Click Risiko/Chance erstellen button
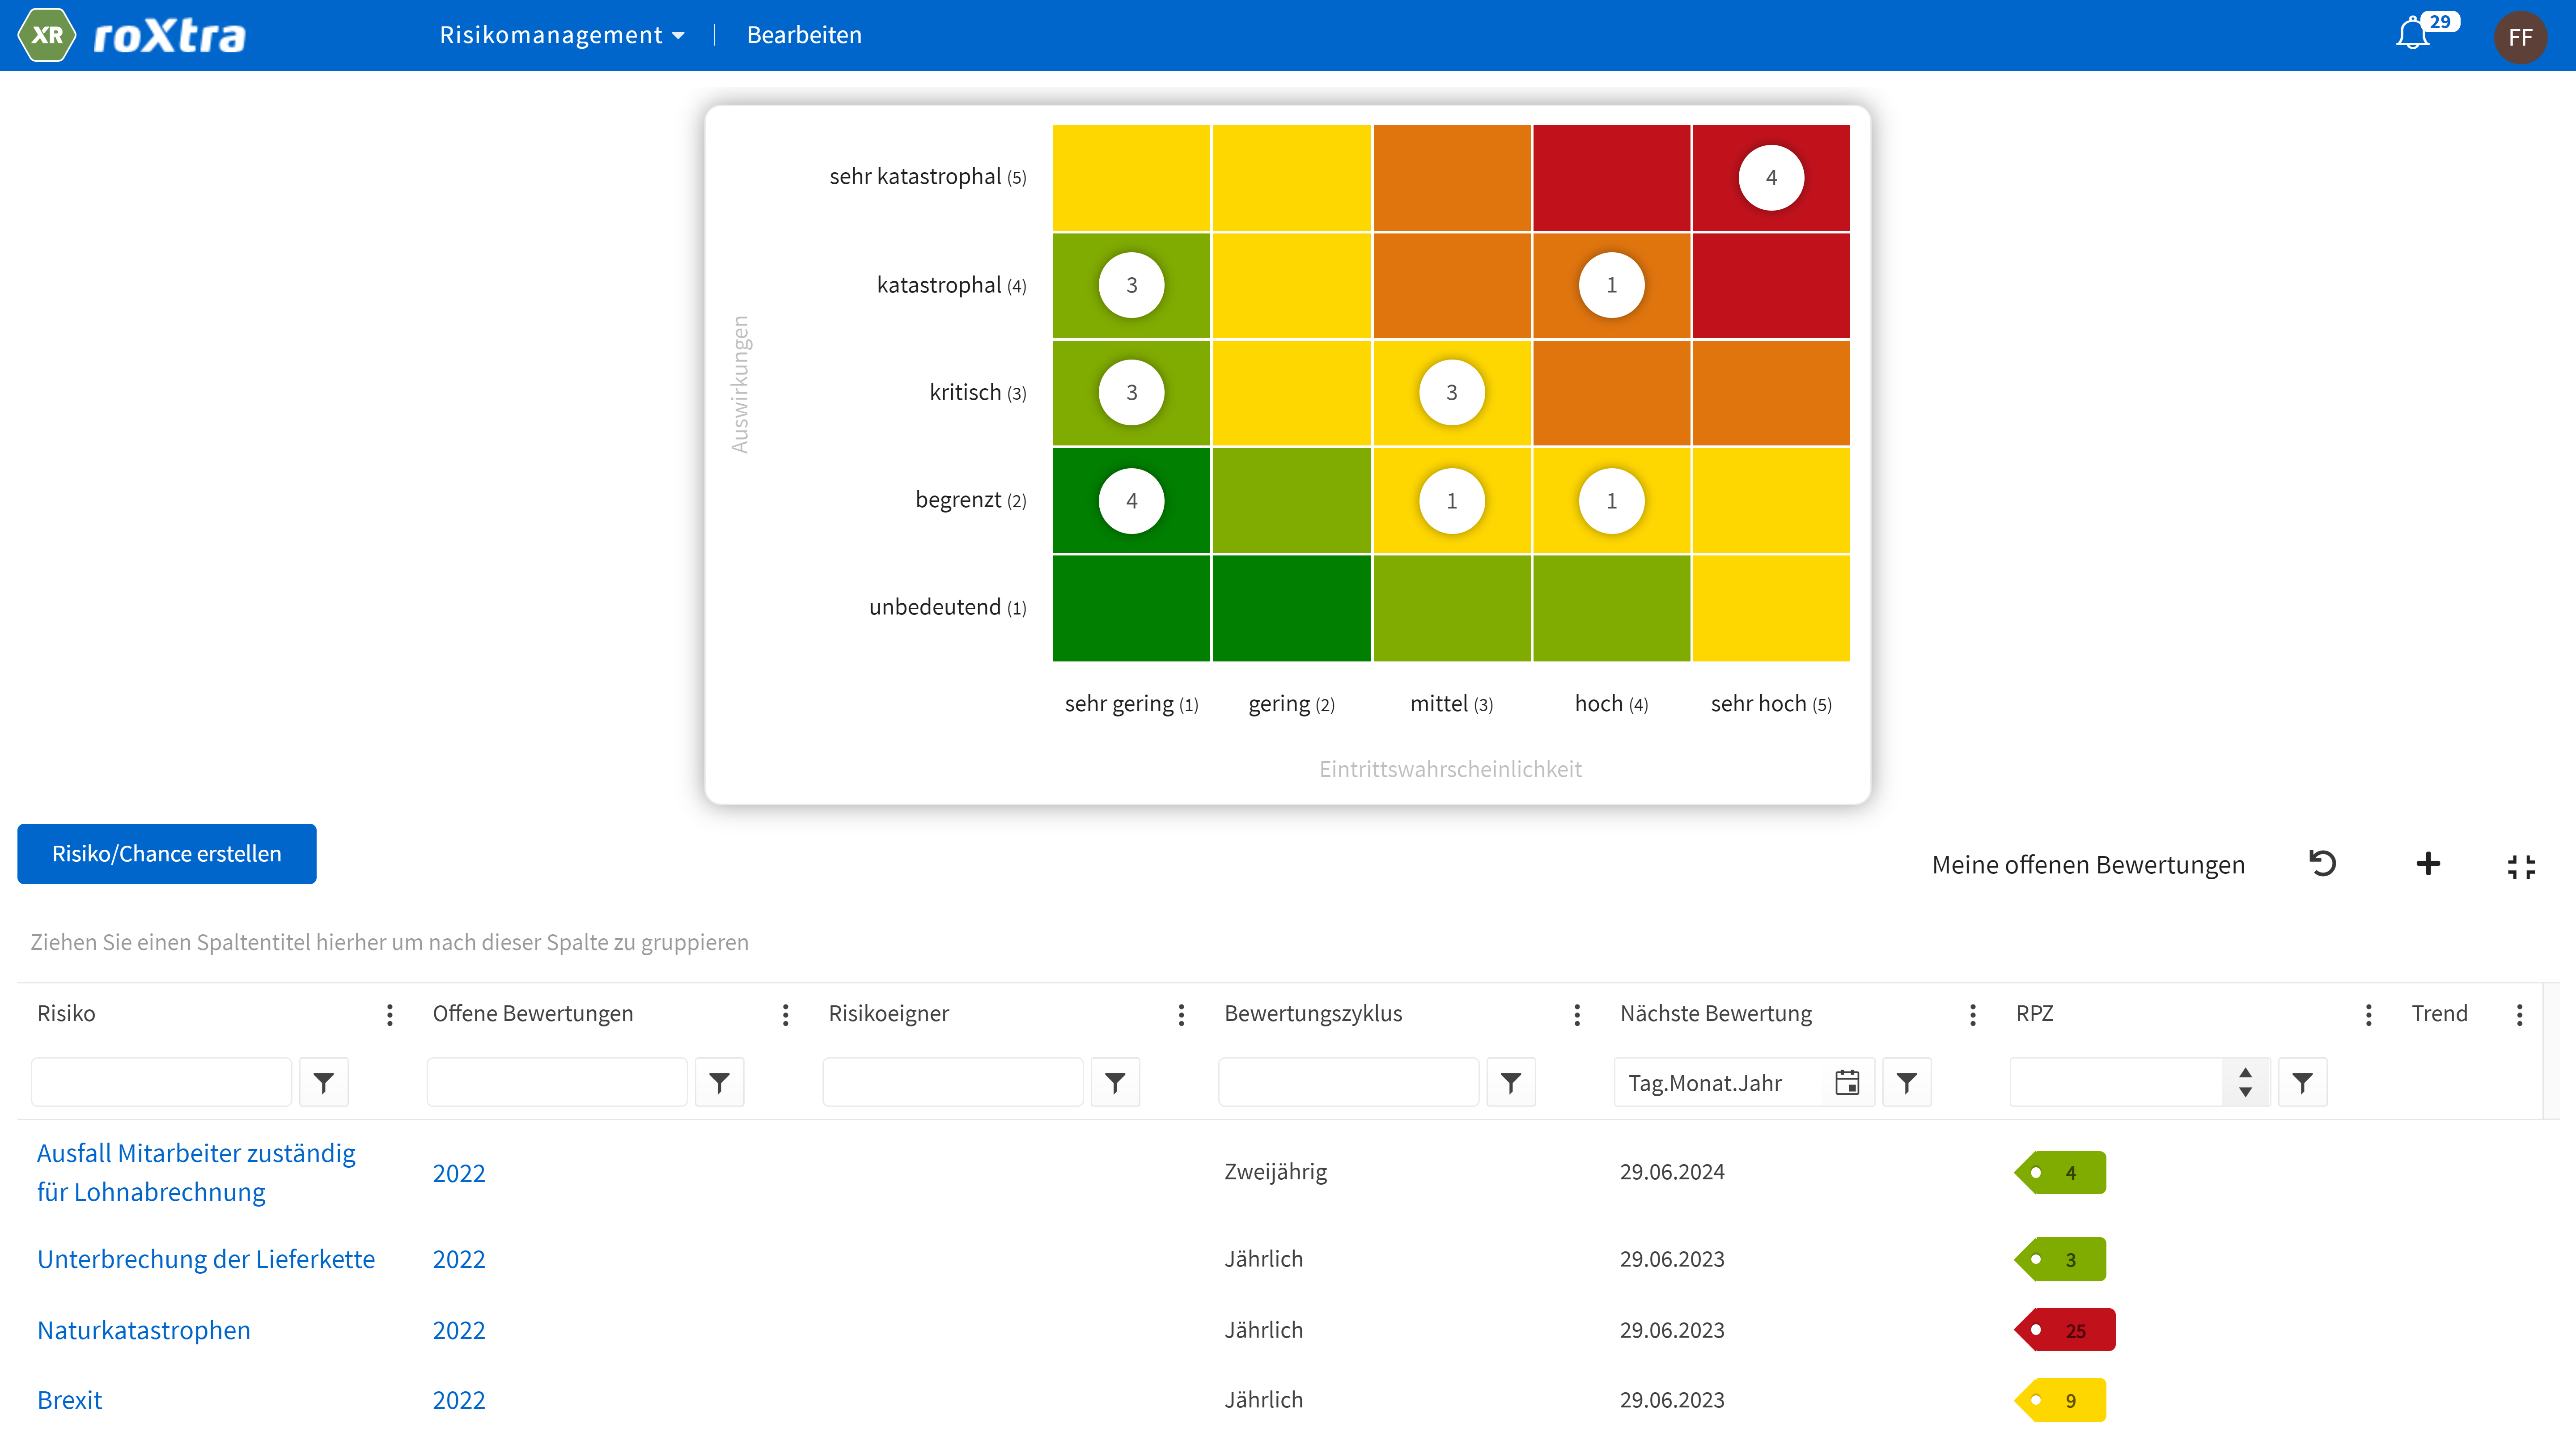The width and height of the screenshot is (2576, 1449). pyautogui.click(x=167, y=854)
